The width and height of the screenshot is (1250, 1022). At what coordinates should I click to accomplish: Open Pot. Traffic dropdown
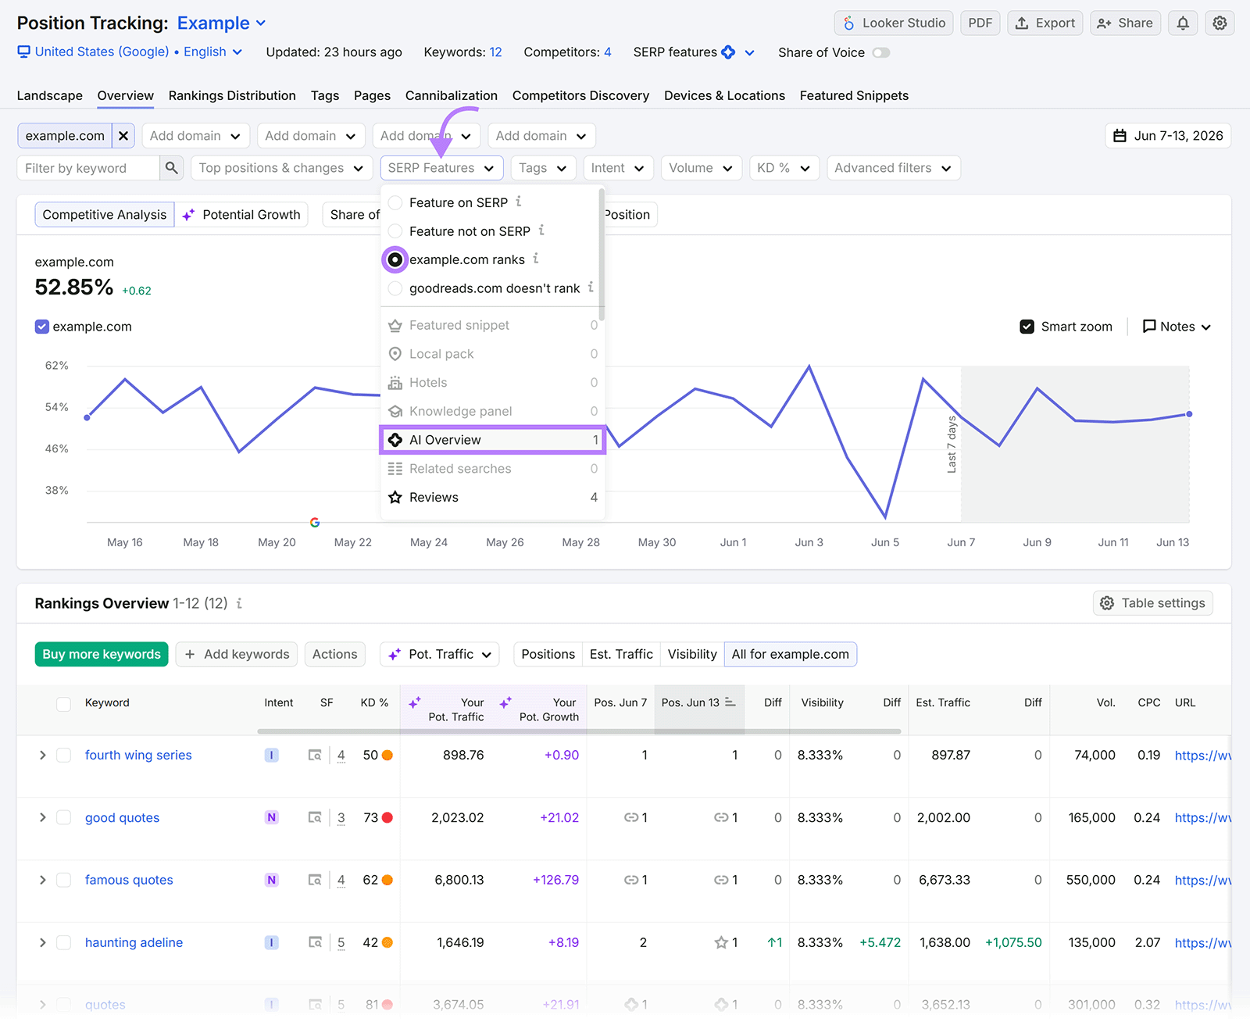[x=440, y=655]
